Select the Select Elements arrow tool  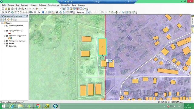click(x=39, y=12)
